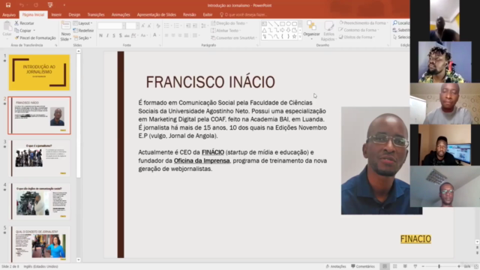The width and height of the screenshot is (480, 270).
Task: Click the FINÁCIO link in slide text
Action: click(213, 152)
